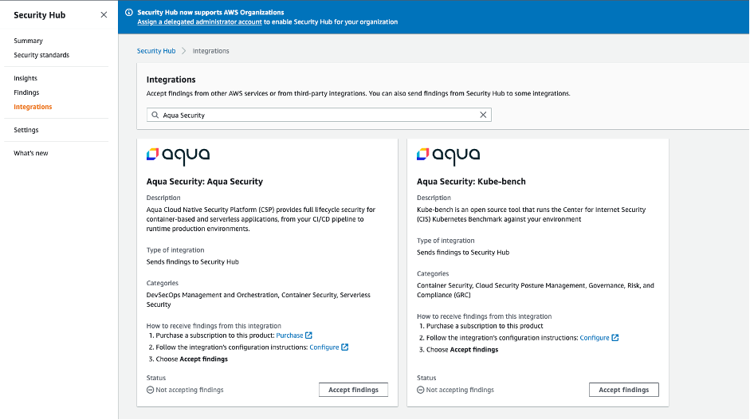Click external link icon beside Kube-bench Configure

(x=615, y=338)
